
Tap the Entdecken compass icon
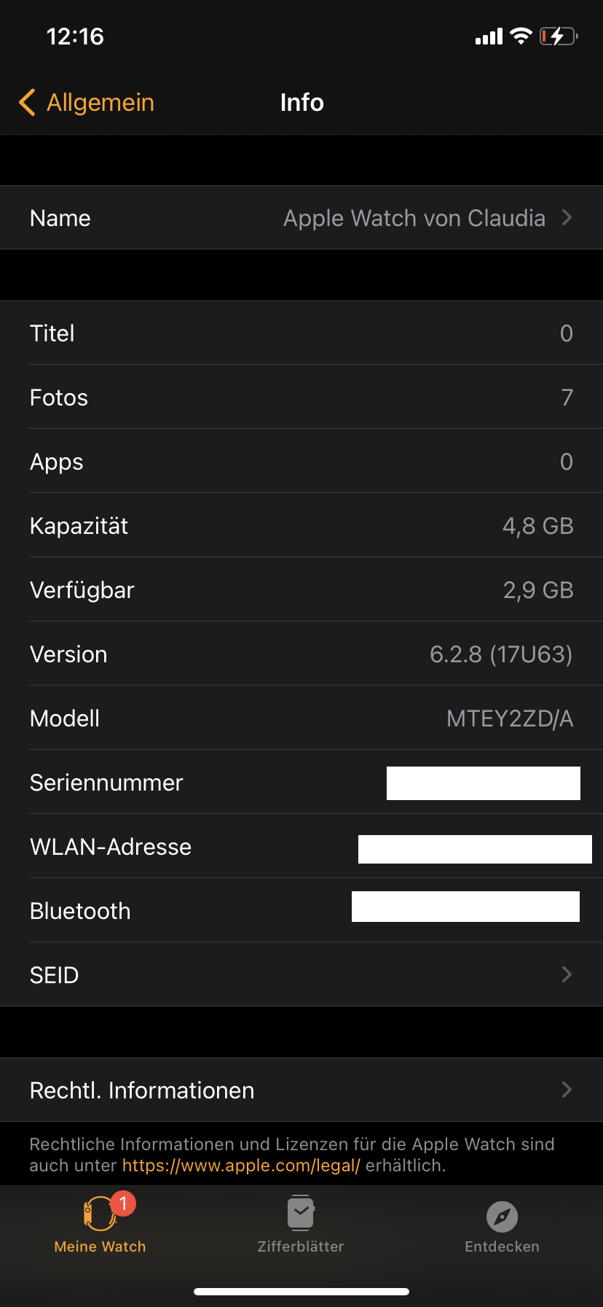click(x=502, y=1217)
